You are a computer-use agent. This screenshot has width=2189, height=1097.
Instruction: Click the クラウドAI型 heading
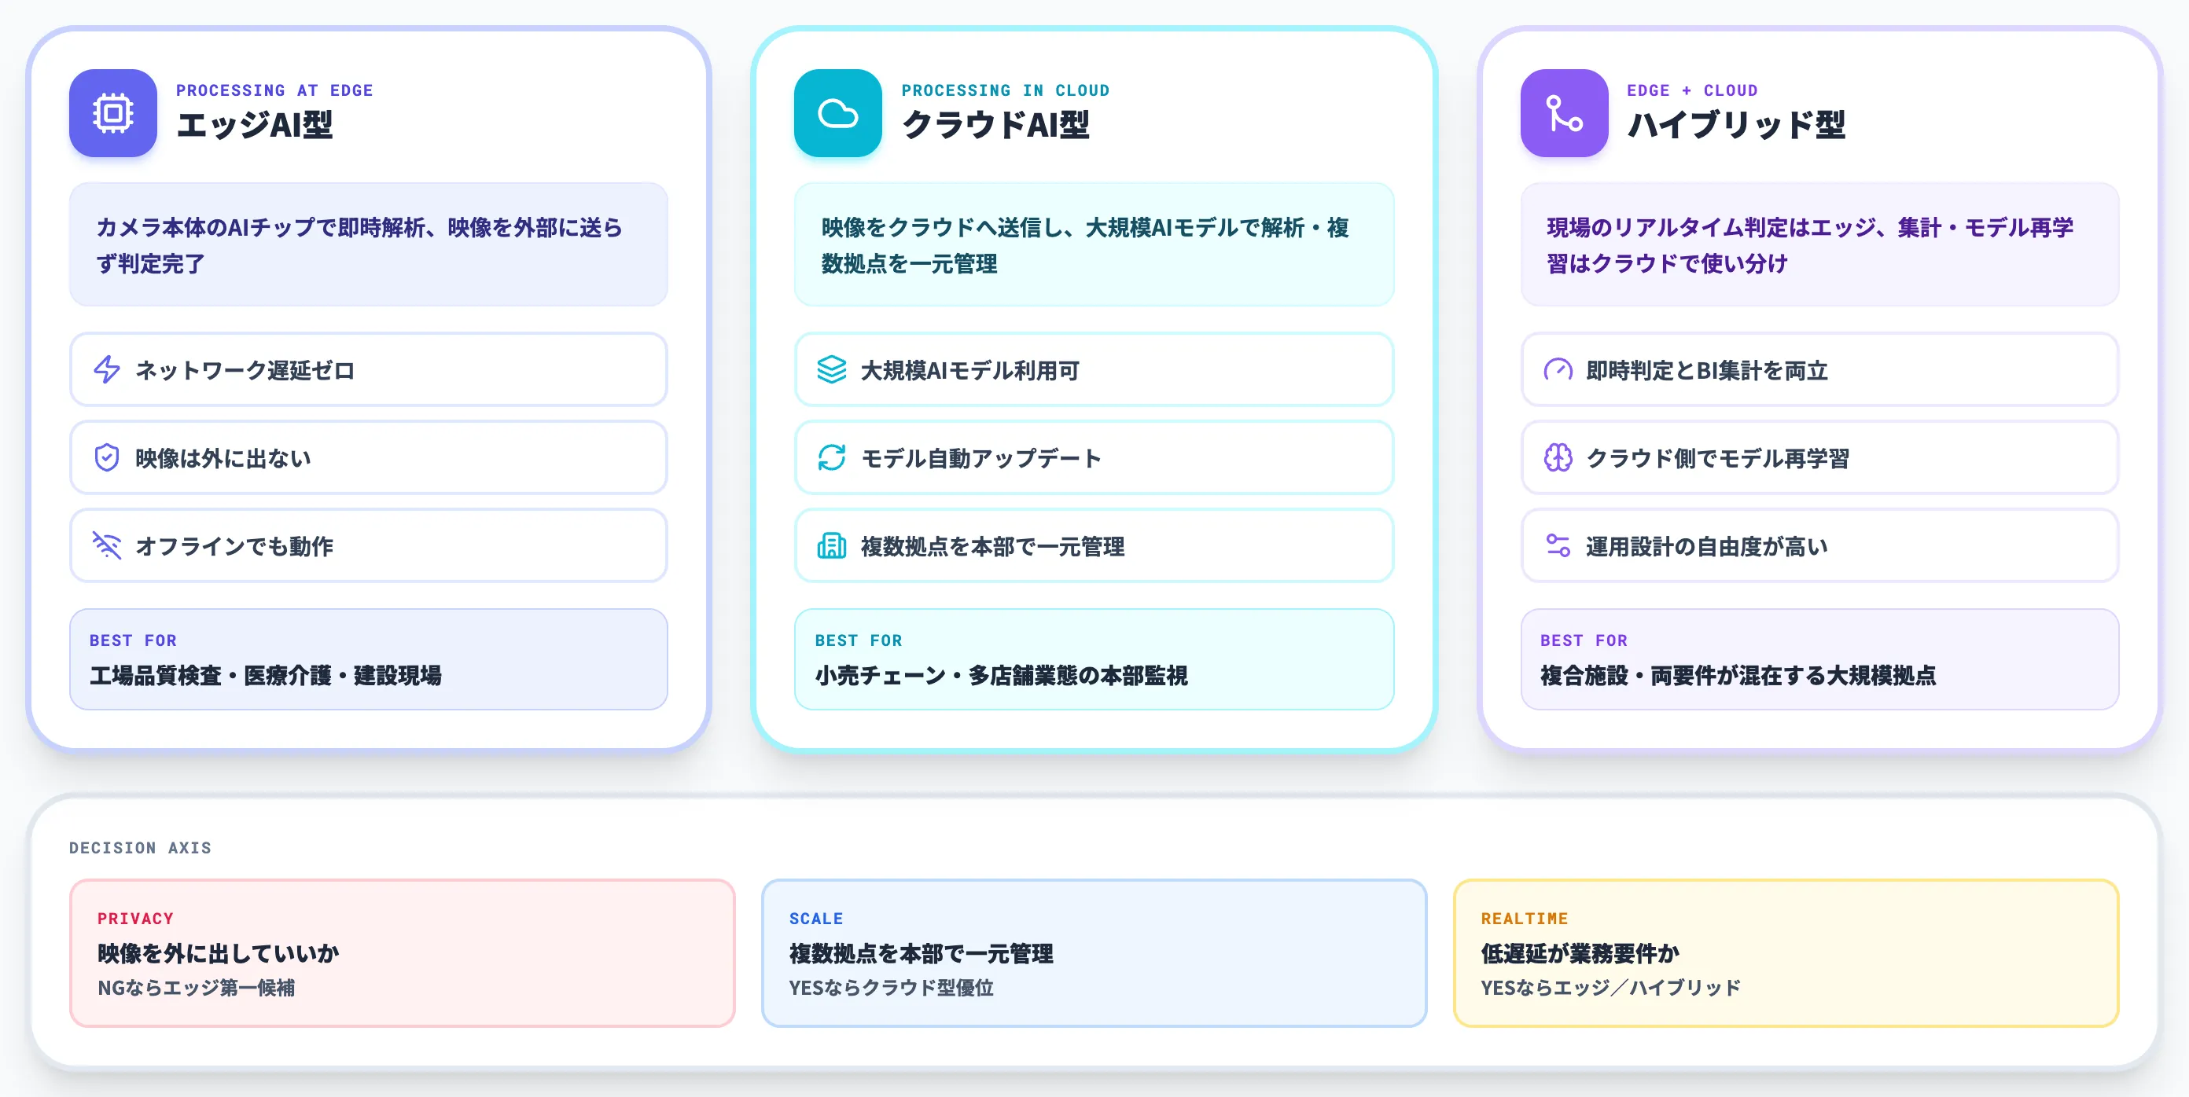(x=996, y=125)
